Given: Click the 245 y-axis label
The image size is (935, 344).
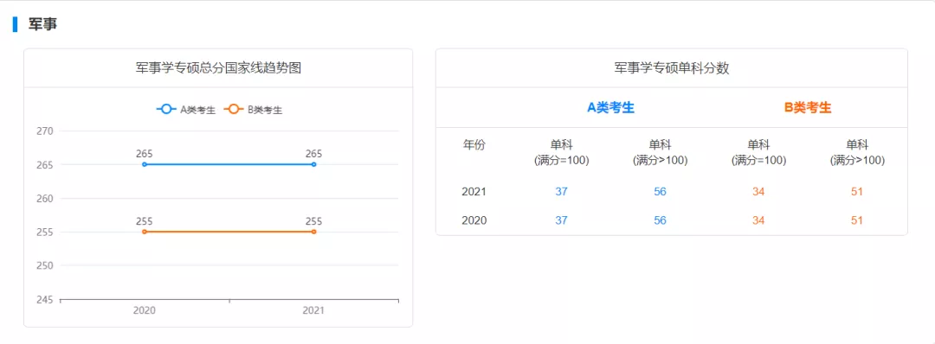Looking at the screenshot, I should click(x=46, y=299).
